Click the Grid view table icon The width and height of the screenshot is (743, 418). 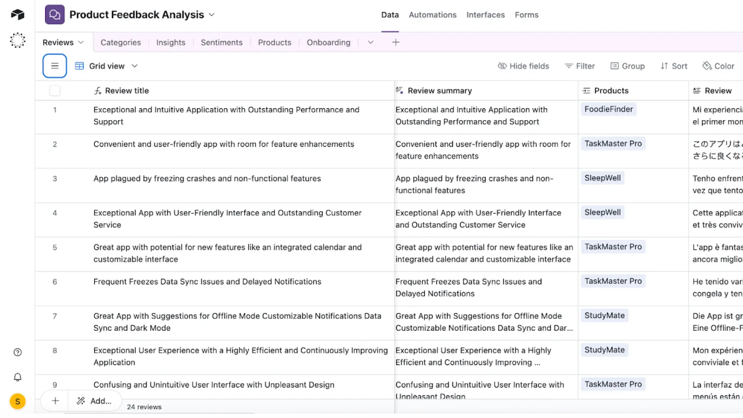click(79, 66)
